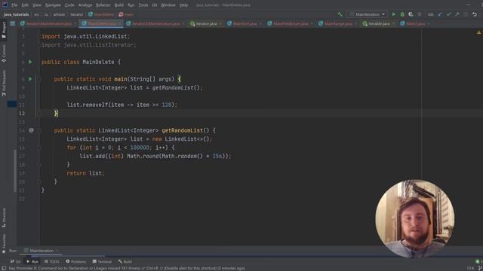Click the iterator package breadcrumb
Viewport: 483px width, 271px height.
pyautogui.click(x=77, y=14)
